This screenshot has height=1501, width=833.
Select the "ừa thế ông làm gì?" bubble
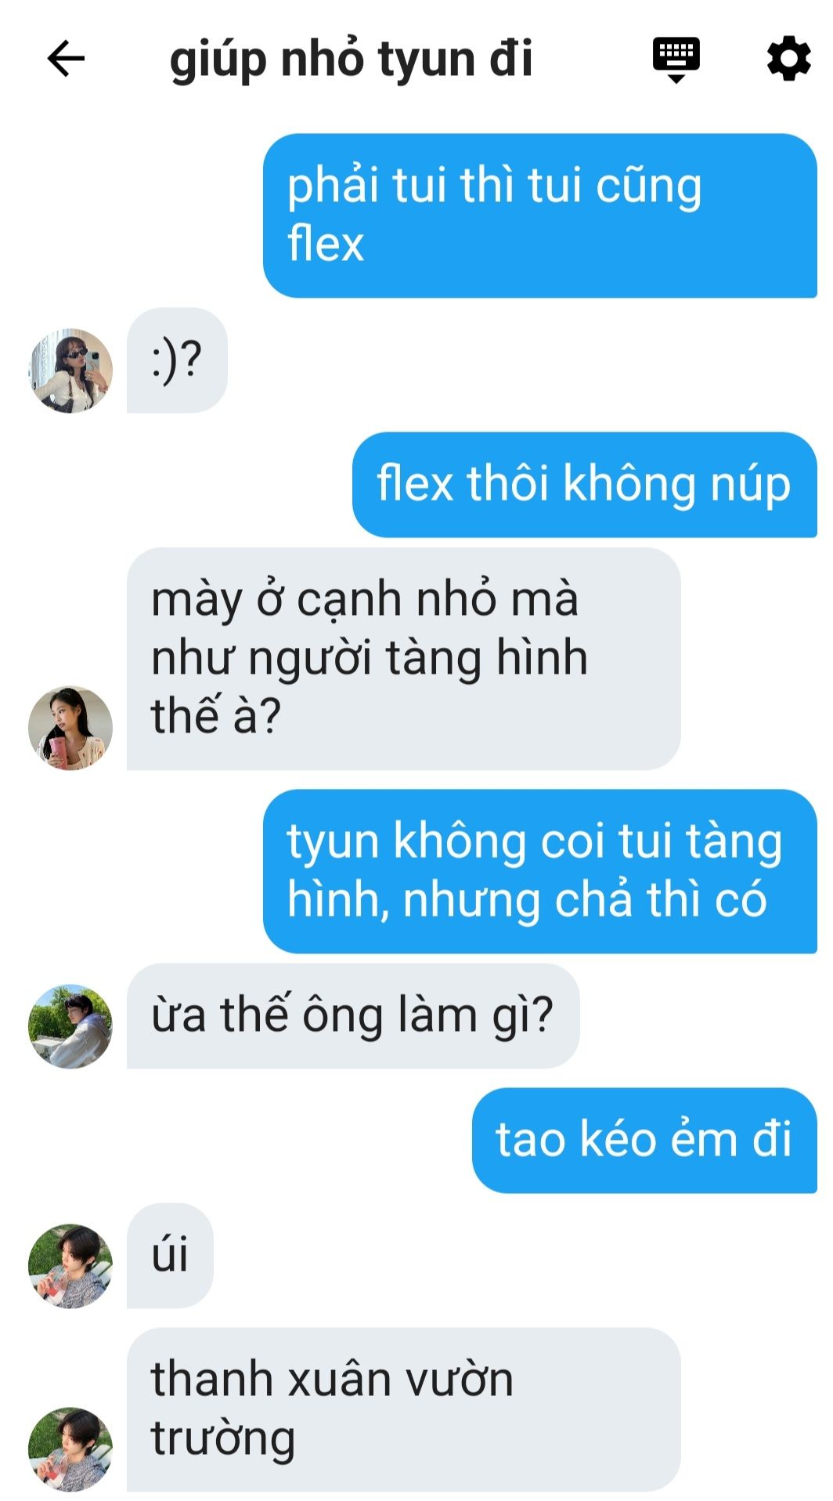click(x=353, y=1016)
